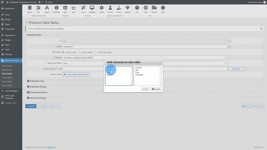The image size is (267, 150).
Task: Open the Templates monitor icon
Action: [92, 9]
